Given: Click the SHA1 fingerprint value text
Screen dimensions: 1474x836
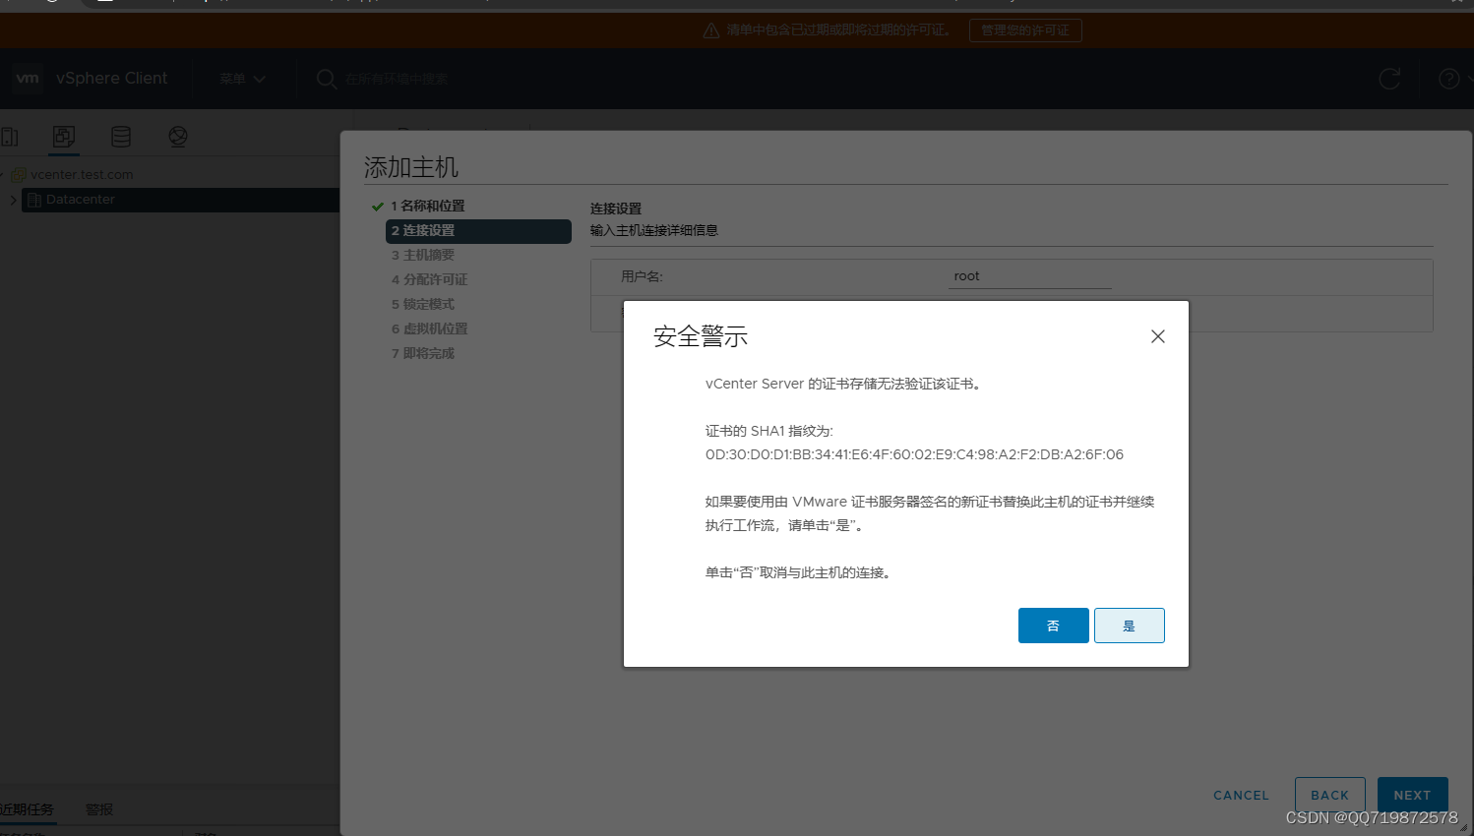Looking at the screenshot, I should coord(914,454).
